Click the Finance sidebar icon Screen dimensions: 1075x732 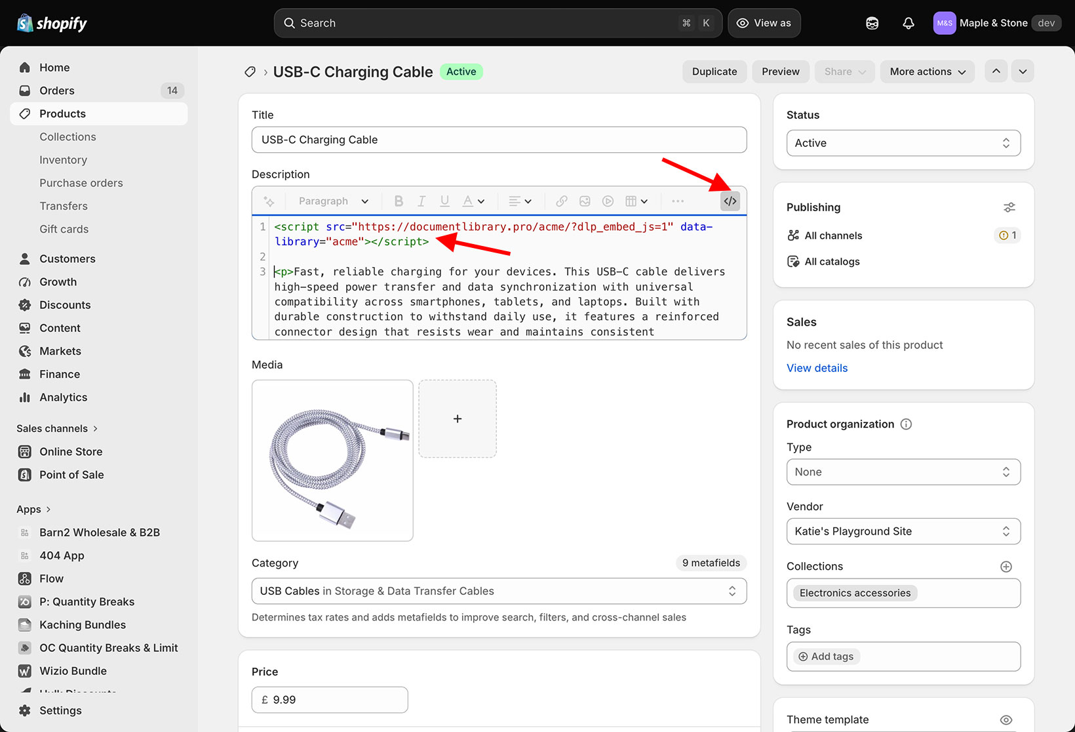[x=25, y=374]
